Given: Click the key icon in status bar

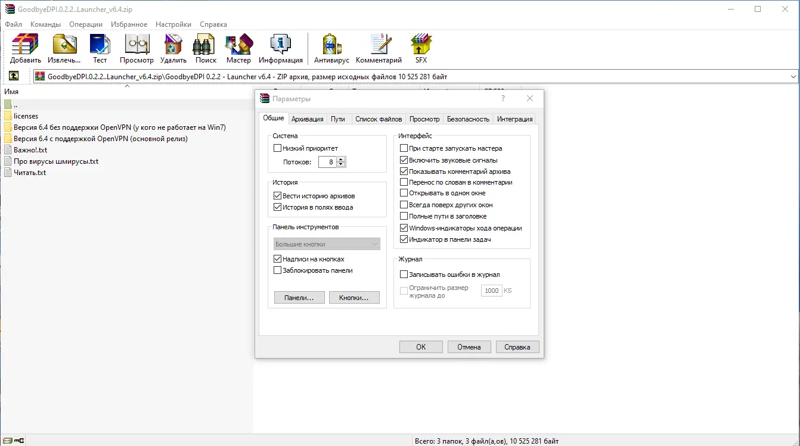Looking at the screenshot, I should pyautogui.click(x=19, y=441).
